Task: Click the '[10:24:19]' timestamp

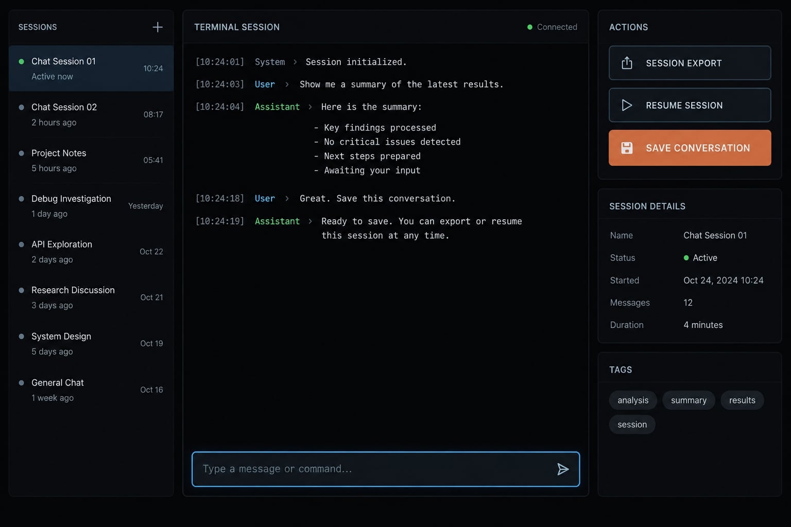Action: point(220,221)
